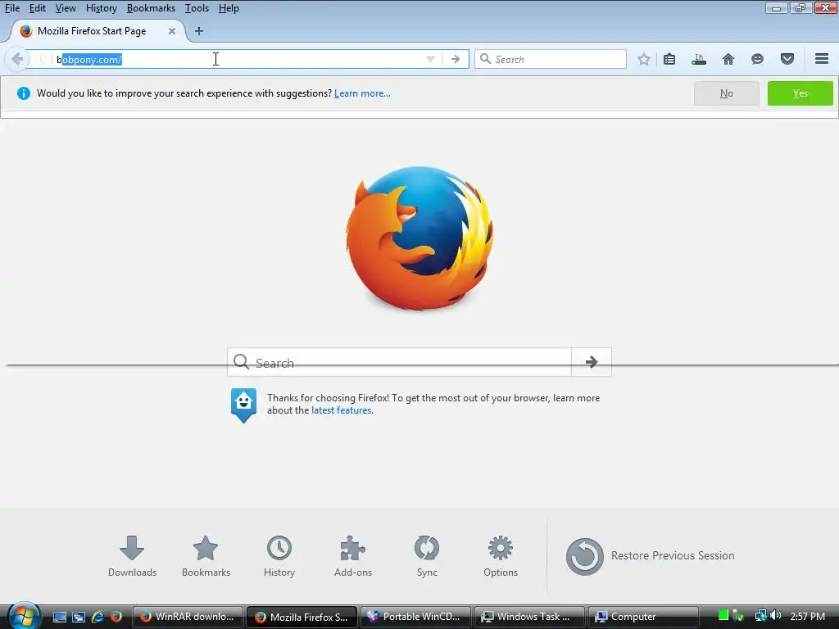Open History from the start page
The width and height of the screenshot is (839, 629).
(x=279, y=556)
